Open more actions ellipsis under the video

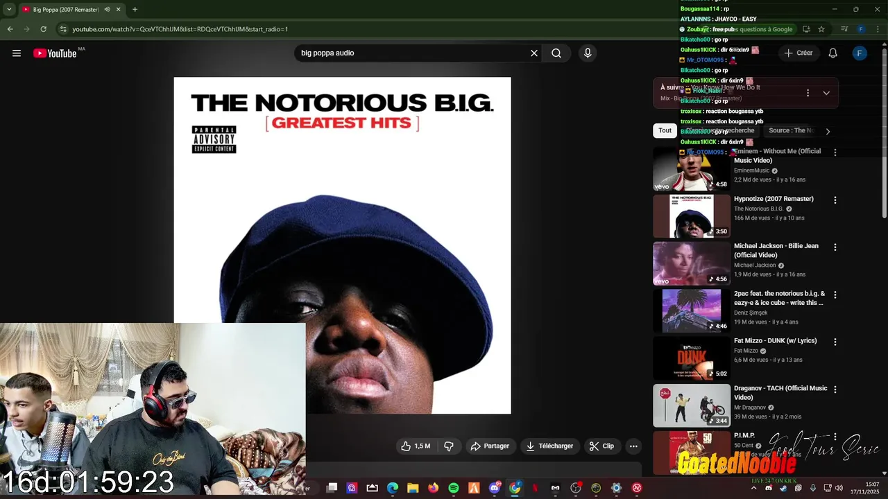633,446
